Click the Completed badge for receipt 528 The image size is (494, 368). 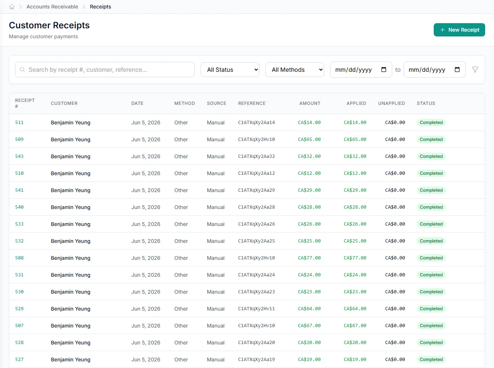click(x=431, y=343)
